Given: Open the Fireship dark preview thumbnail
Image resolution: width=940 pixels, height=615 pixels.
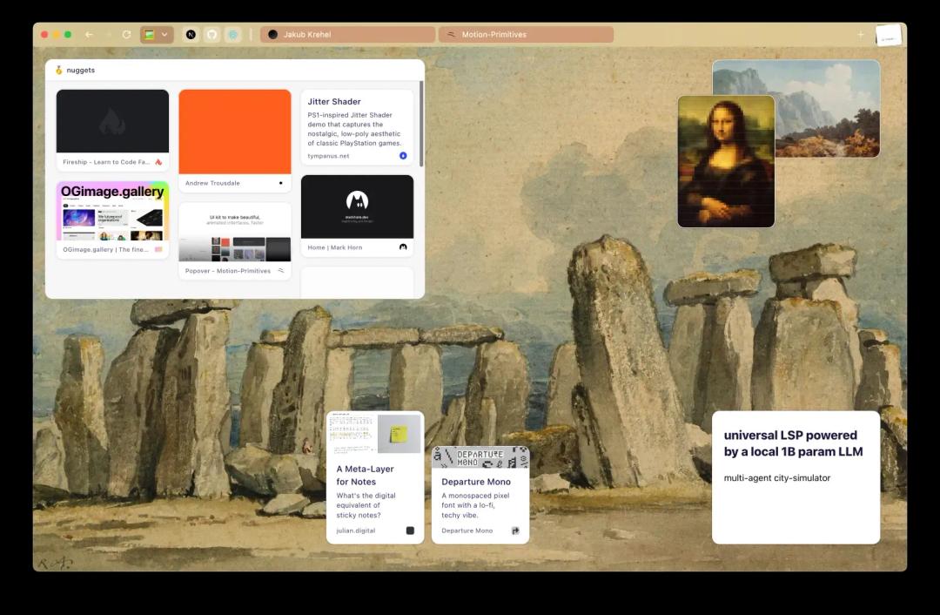Looking at the screenshot, I should tap(112, 121).
